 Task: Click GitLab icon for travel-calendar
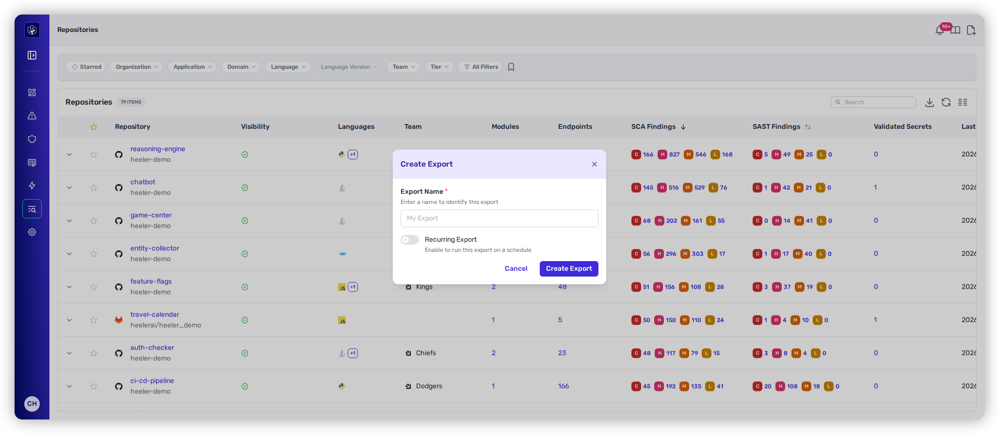pyautogui.click(x=119, y=320)
